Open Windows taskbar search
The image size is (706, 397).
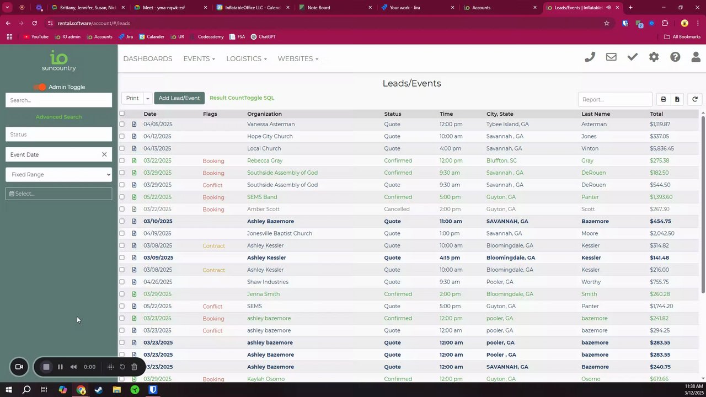[26, 390]
